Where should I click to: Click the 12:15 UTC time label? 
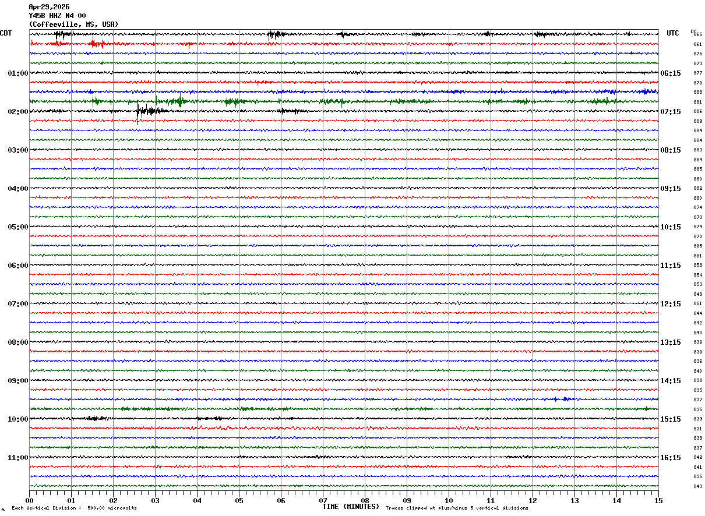pyautogui.click(x=671, y=304)
